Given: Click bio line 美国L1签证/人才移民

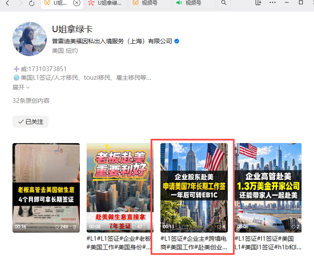Looking at the screenshot, I should click(86, 78).
